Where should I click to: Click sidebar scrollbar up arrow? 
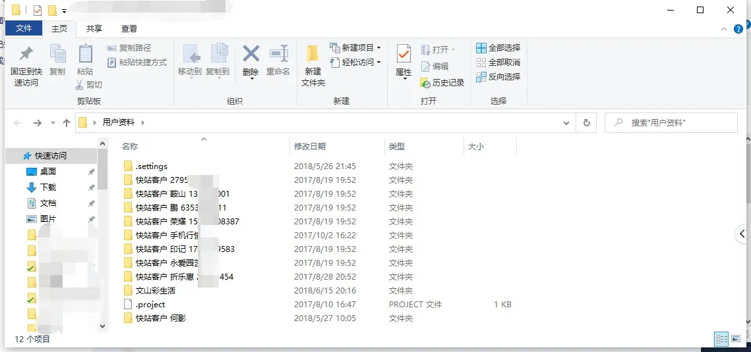(x=102, y=143)
